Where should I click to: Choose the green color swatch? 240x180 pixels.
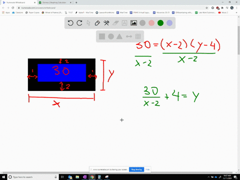(160, 23)
